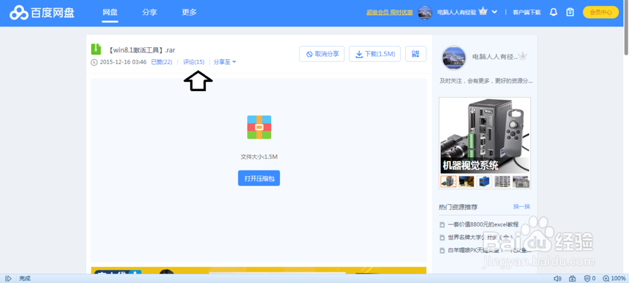Open the clipboard task list icon

[x=570, y=13]
